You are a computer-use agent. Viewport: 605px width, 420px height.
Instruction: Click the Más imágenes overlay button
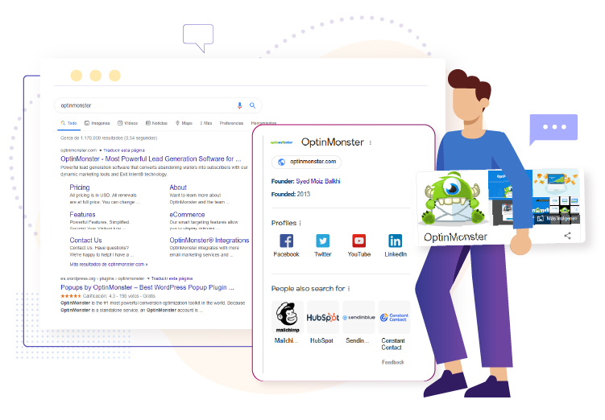pos(558,219)
